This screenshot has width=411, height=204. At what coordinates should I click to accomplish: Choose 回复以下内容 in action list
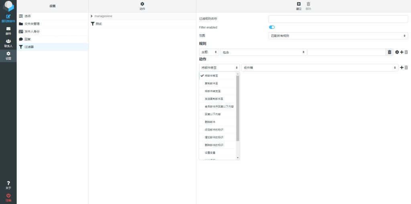(218, 114)
